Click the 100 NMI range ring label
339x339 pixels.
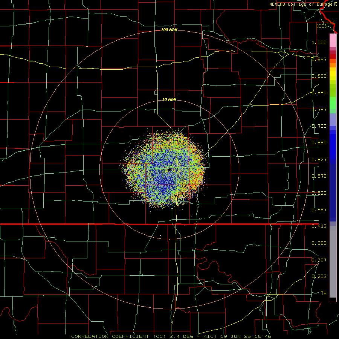coord(169,30)
